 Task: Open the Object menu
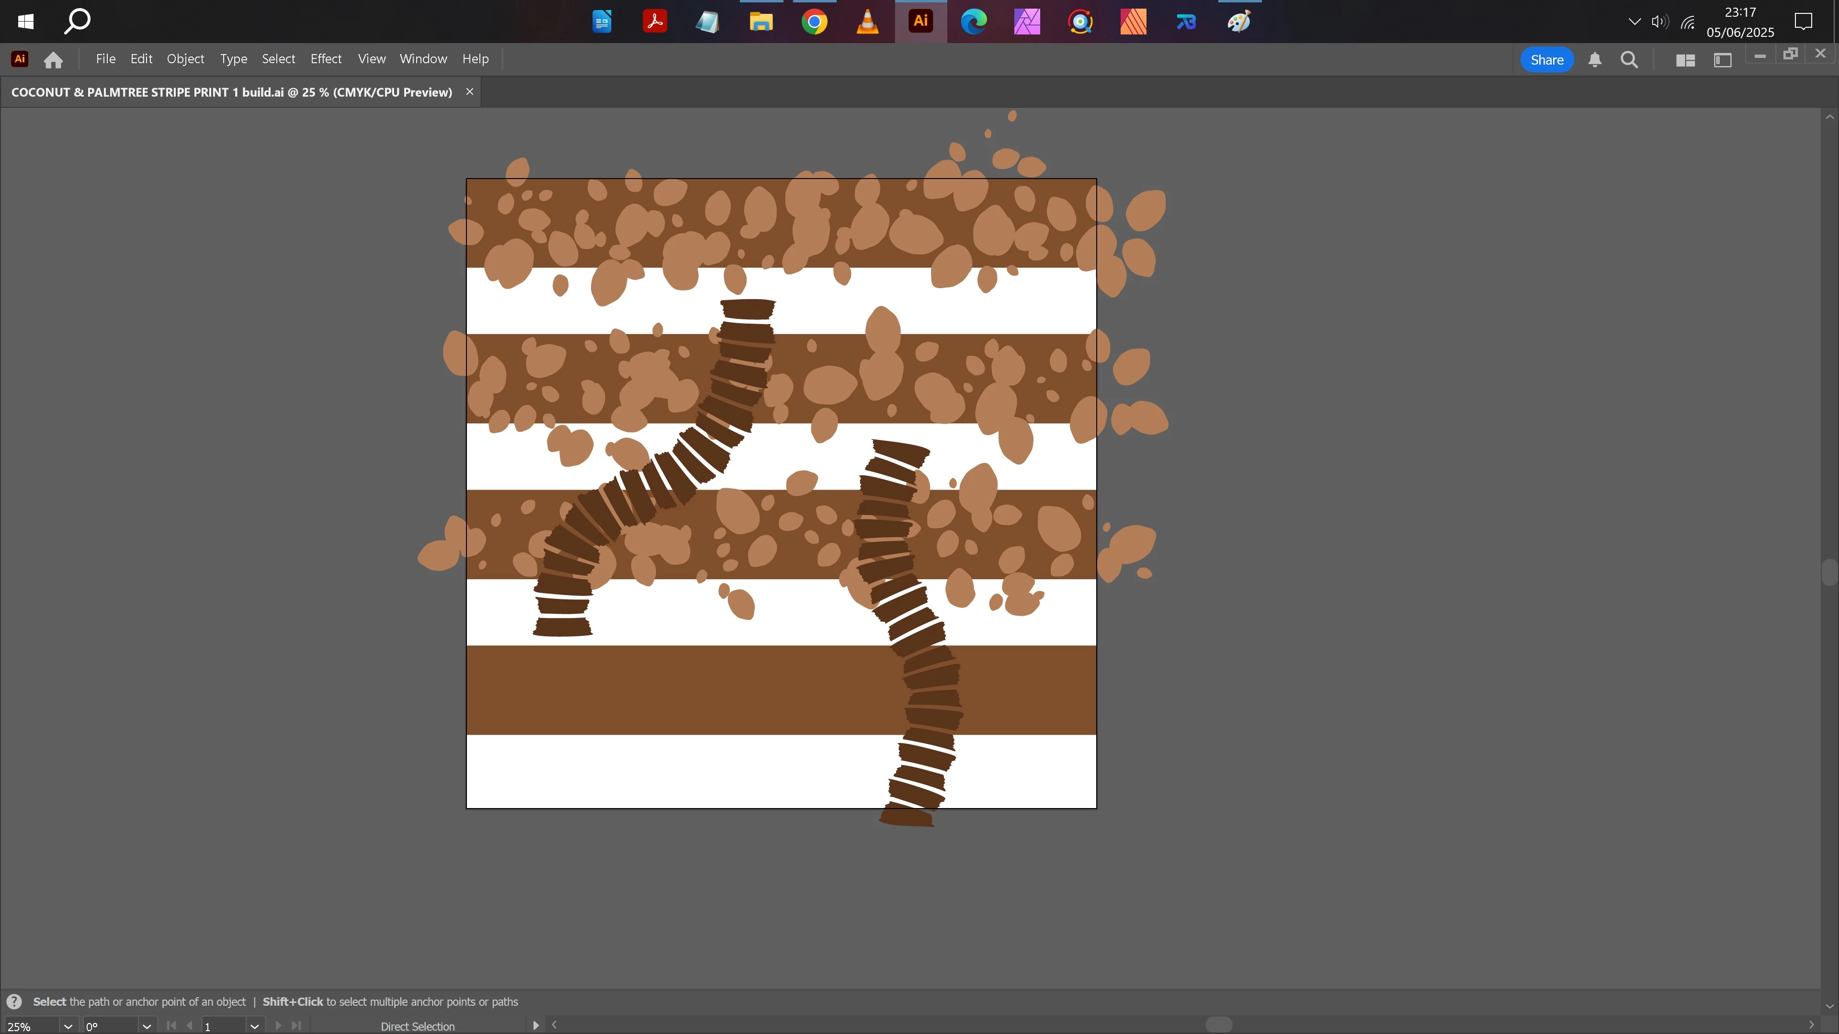(185, 58)
